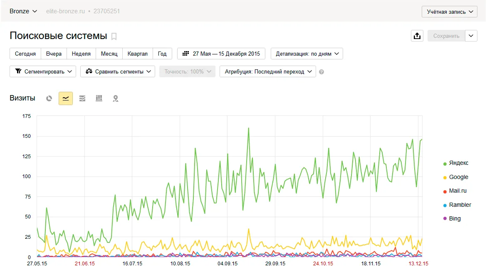This screenshot has width=487, height=267.
Task: Open the Сегментировать dropdown
Action: click(x=43, y=72)
